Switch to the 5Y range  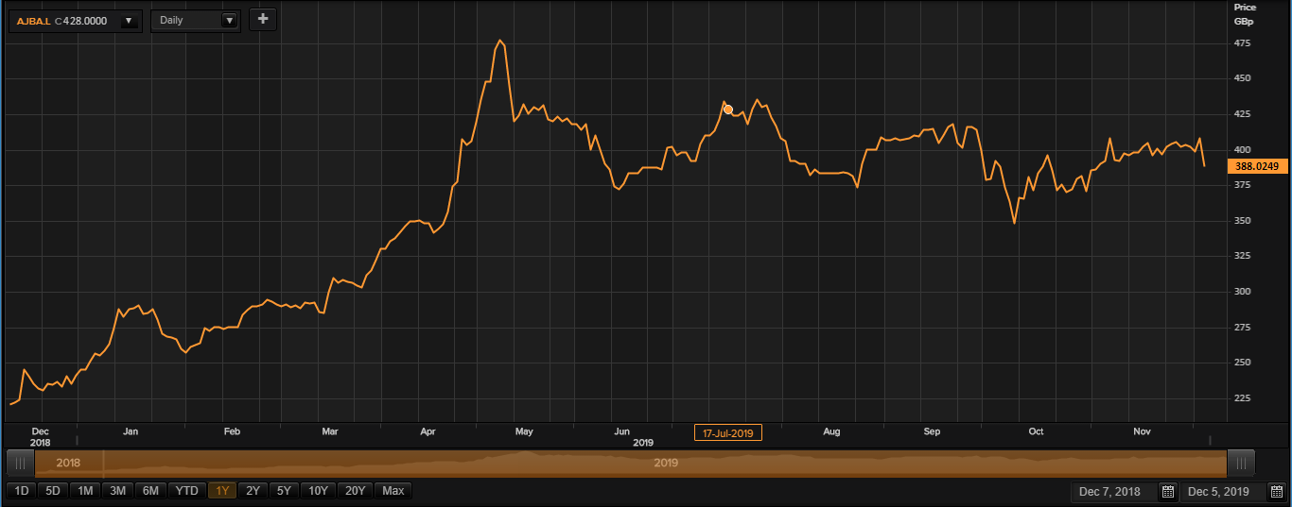(283, 491)
